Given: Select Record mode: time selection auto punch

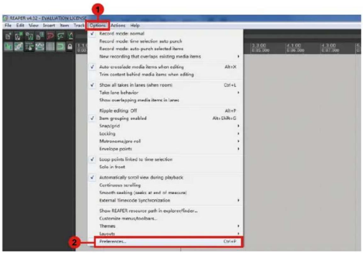Looking at the screenshot, I should 165,41.
